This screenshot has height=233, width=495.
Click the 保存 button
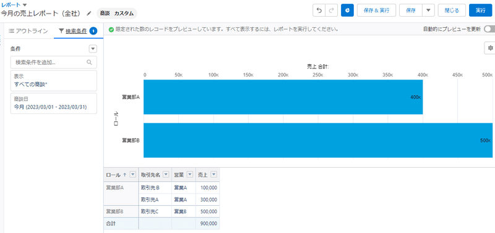[411, 10]
